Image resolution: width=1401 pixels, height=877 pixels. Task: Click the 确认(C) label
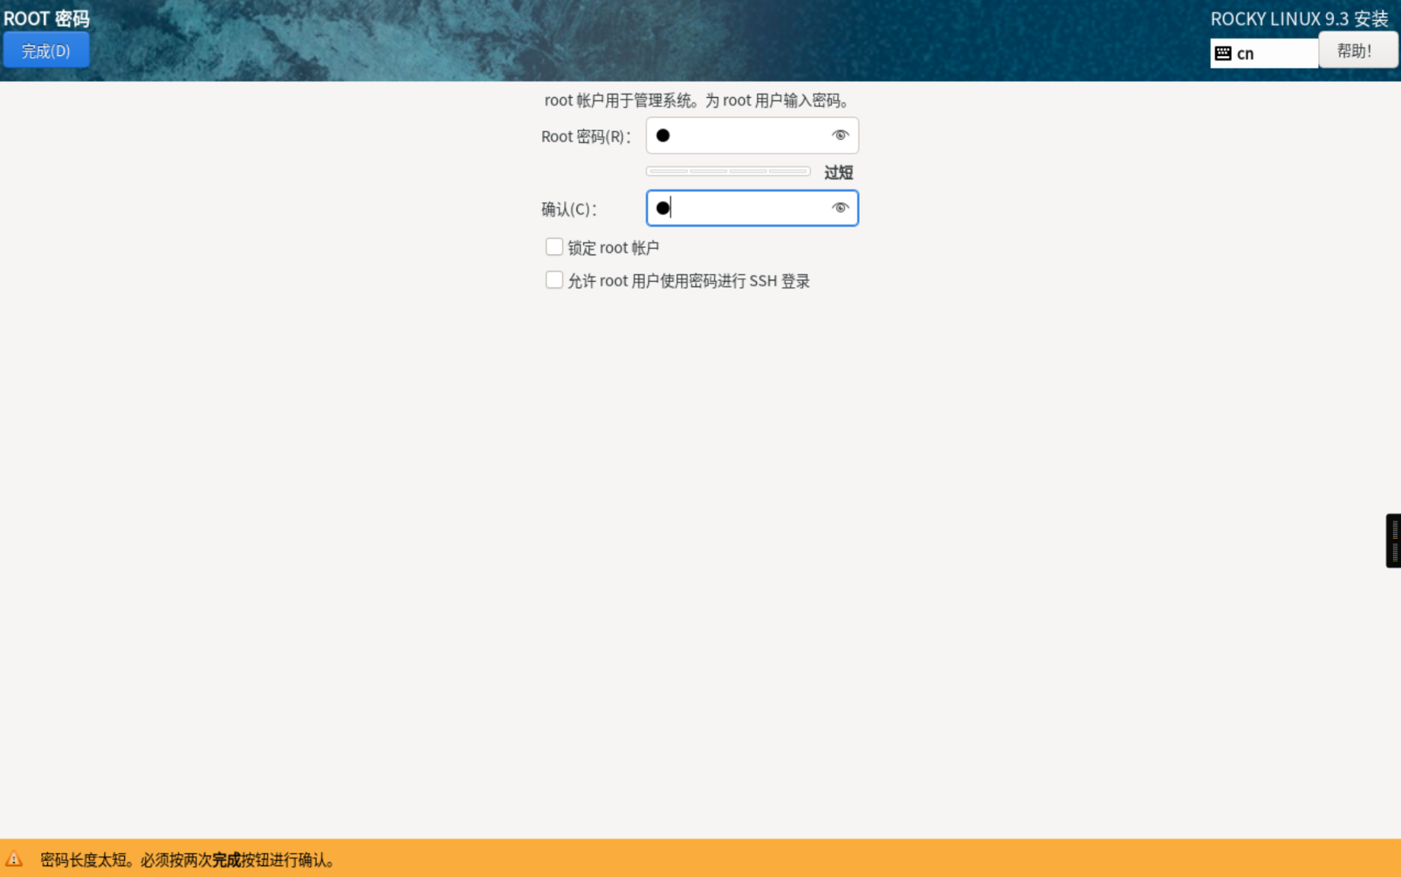click(x=569, y=210)
